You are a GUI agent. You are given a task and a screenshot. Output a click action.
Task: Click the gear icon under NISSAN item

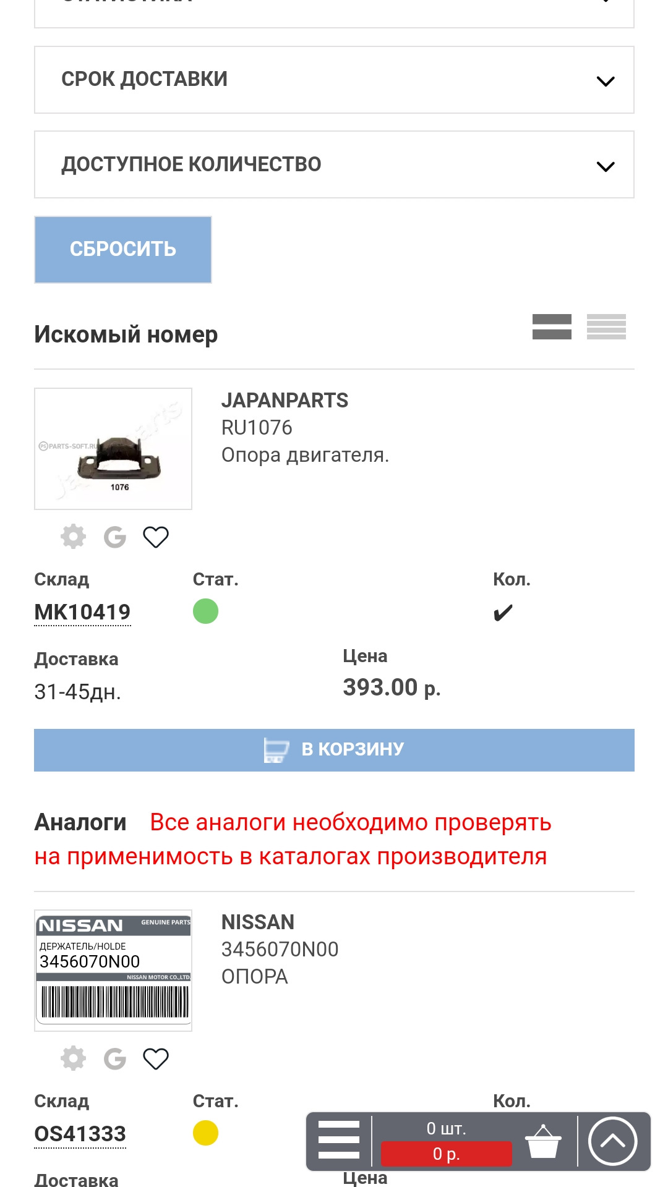click(73, 1058)
